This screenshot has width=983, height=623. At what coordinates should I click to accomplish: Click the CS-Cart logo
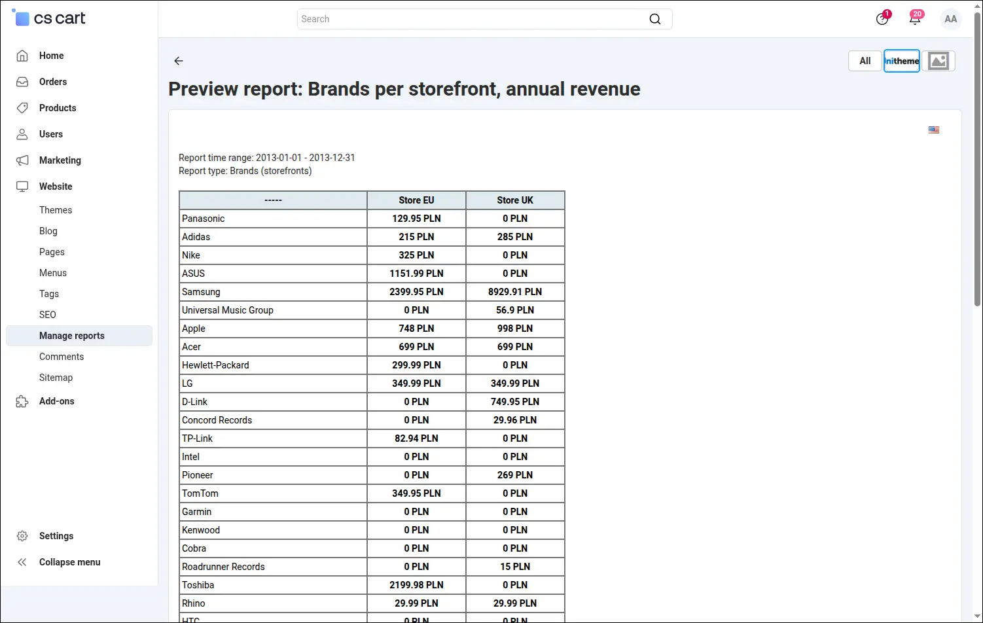[49, 18]
